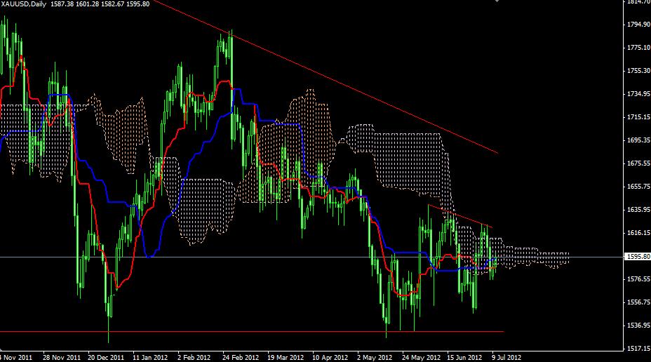
Task: Click the 1675.55 price level label
Action: pyautogui.click(x=638, y=163)
